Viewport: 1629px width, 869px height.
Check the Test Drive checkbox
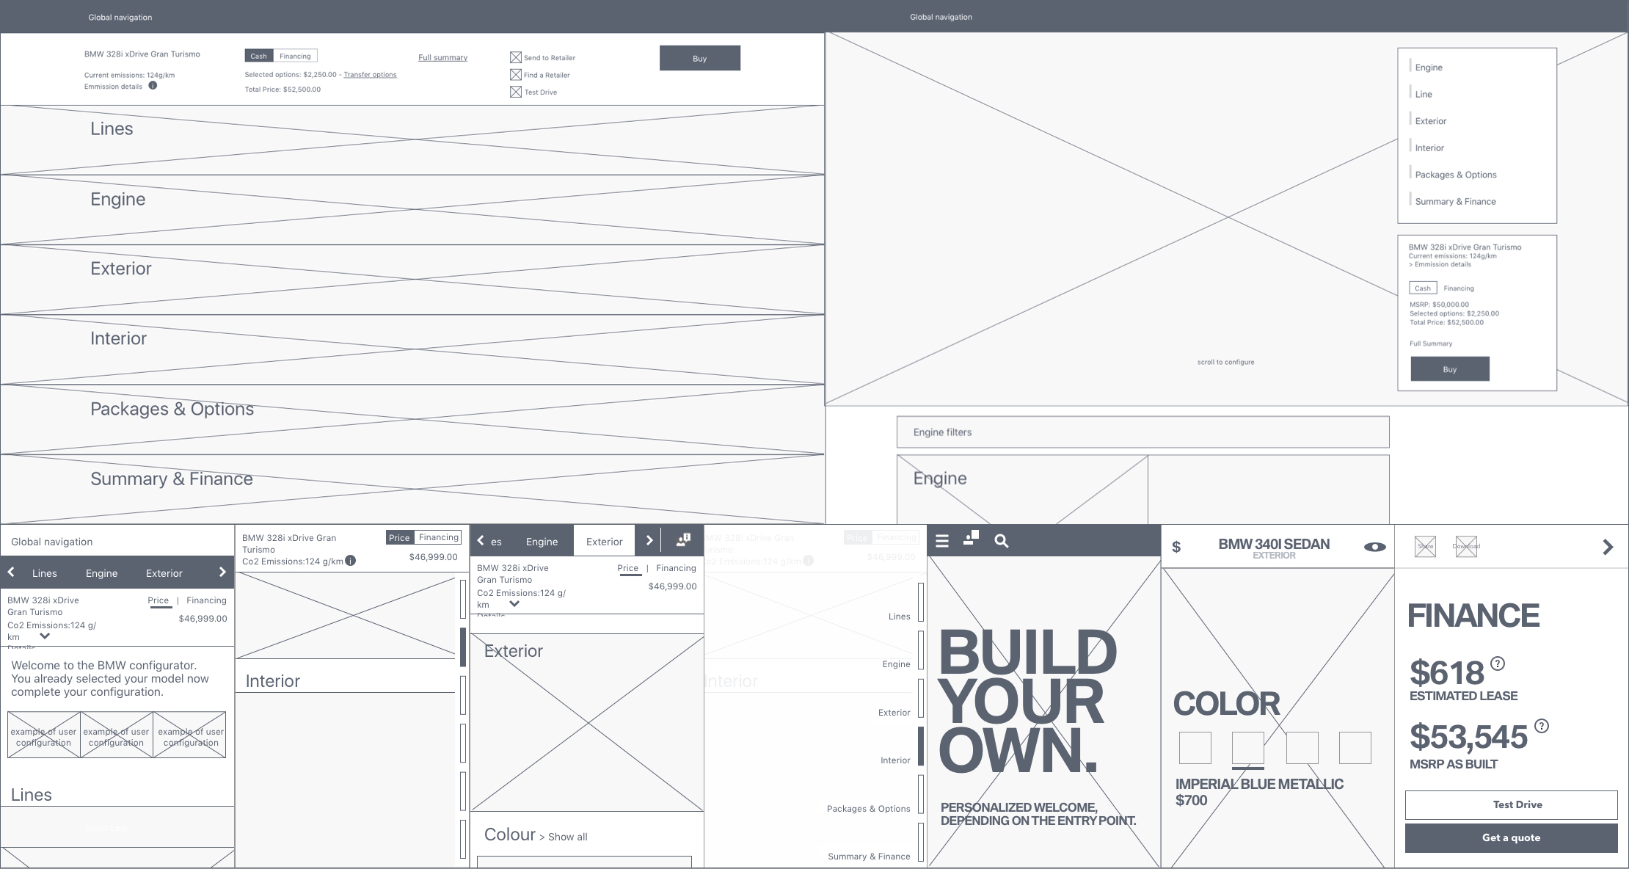pyautogui.click(x=516, y=92)
